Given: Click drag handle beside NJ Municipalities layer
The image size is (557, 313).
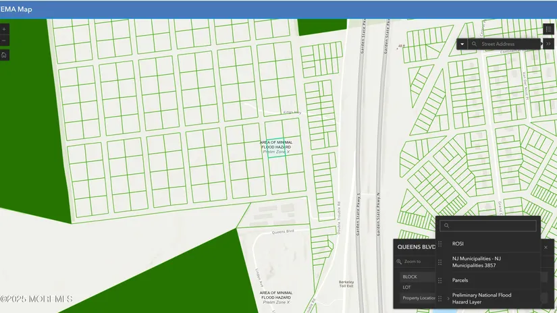Looking at the screenshot, I should [x=441, y=262].
